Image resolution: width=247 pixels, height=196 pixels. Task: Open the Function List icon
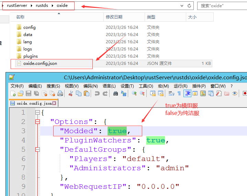[219, 93]
